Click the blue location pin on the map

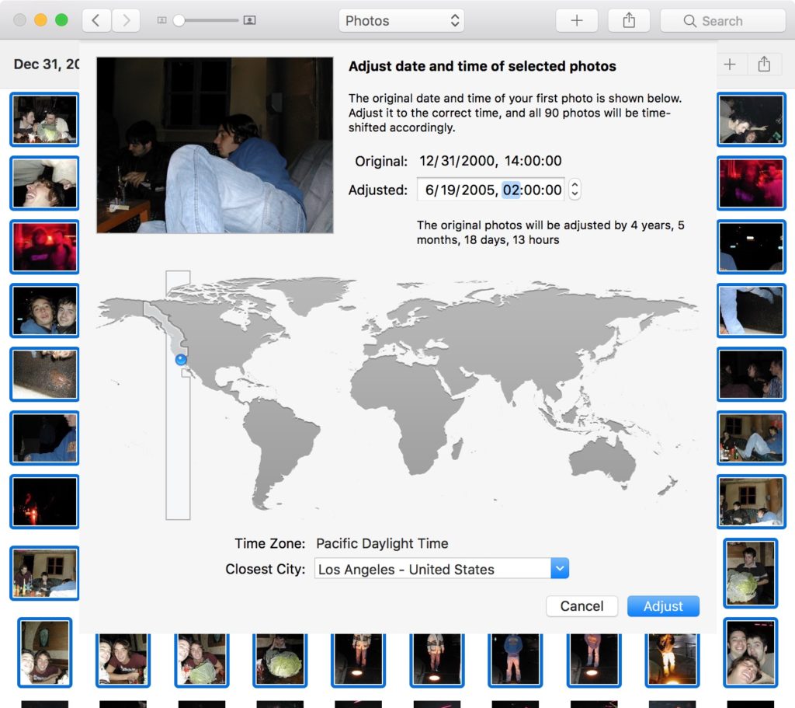(181, 359)
